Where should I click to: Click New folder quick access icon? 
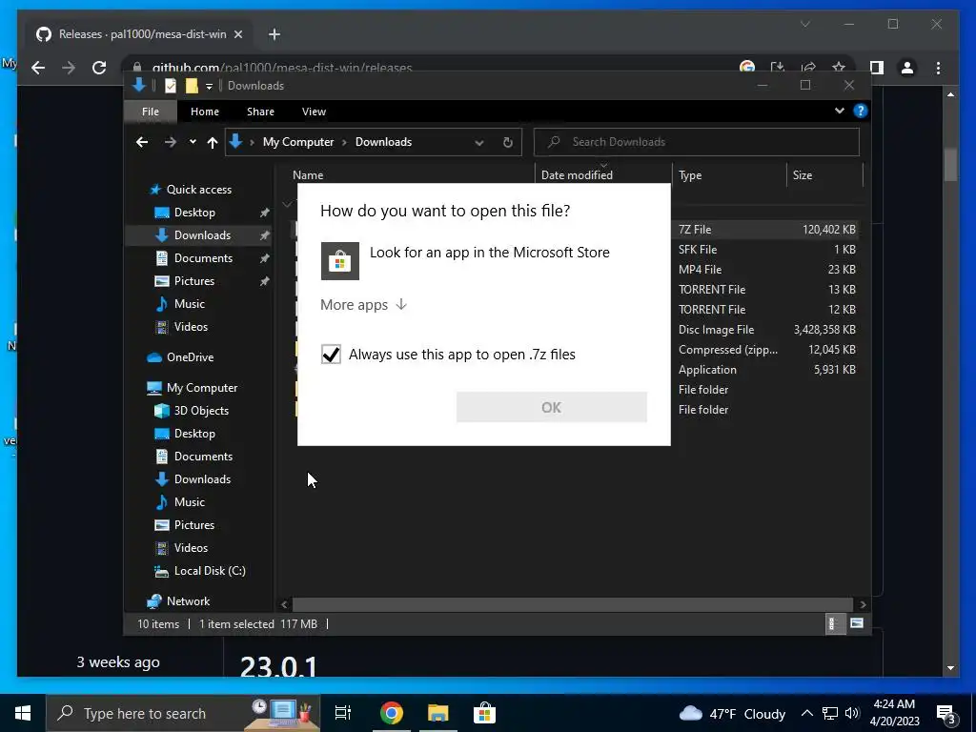[192, 86]
